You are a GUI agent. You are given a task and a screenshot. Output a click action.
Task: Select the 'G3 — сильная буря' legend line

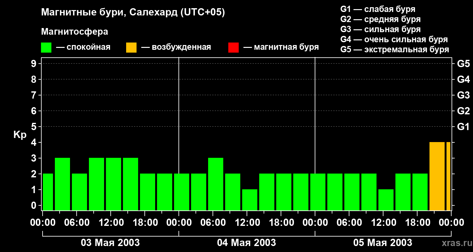tap(381, 29)
